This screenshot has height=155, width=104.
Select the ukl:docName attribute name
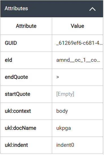[21, 128]
